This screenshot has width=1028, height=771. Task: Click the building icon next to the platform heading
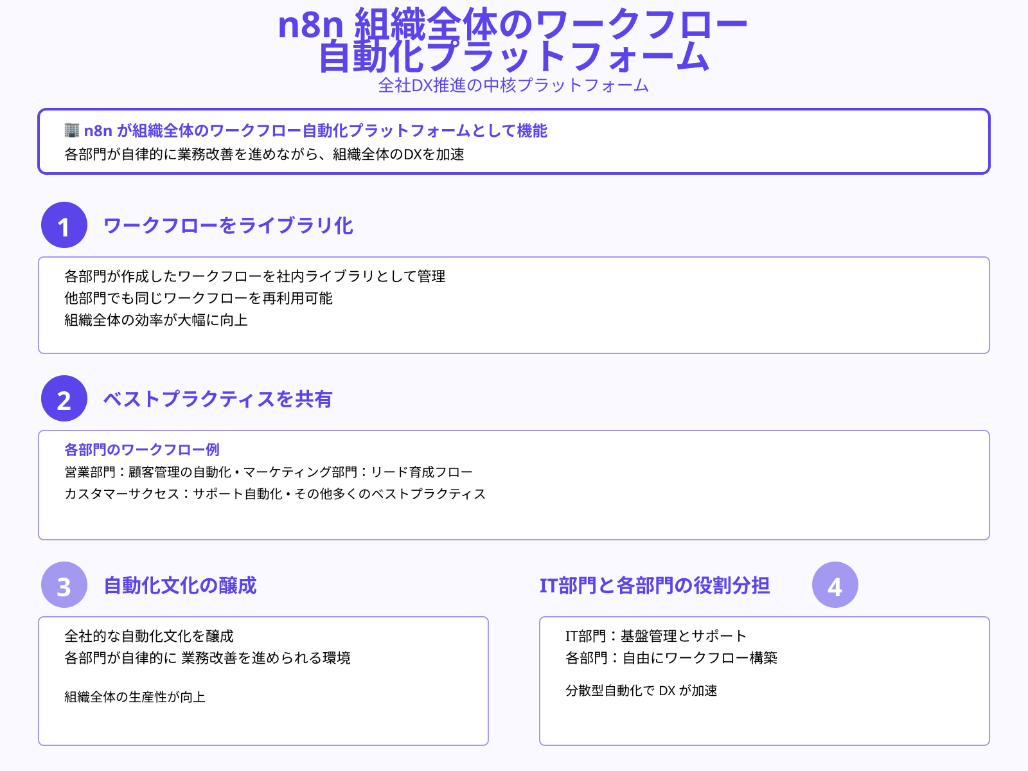click(71, 131)
